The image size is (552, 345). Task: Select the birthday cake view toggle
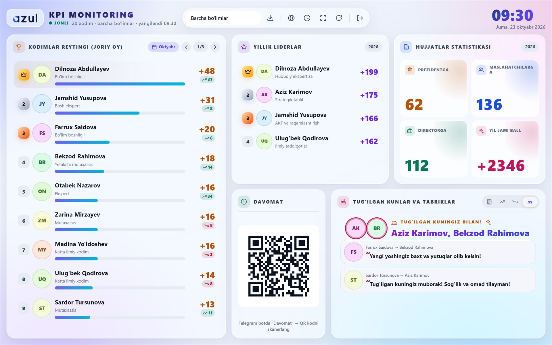pos(530,202)
